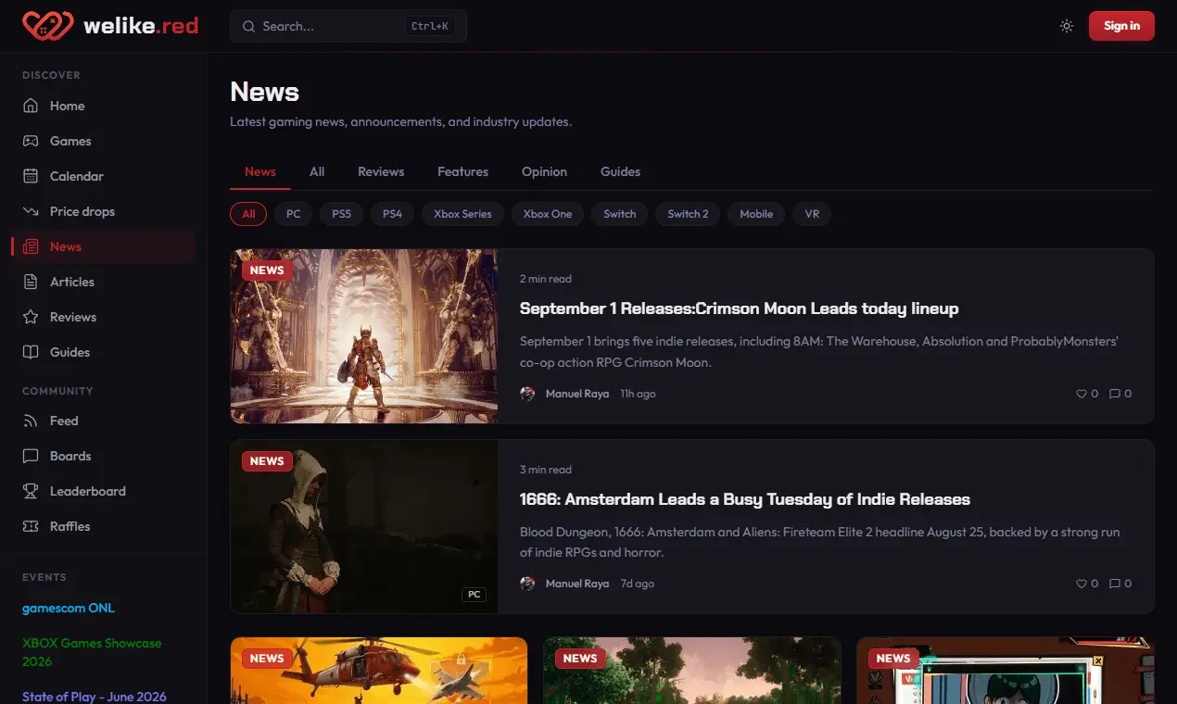Click the '3 min read' label

[x=546, y=470]
